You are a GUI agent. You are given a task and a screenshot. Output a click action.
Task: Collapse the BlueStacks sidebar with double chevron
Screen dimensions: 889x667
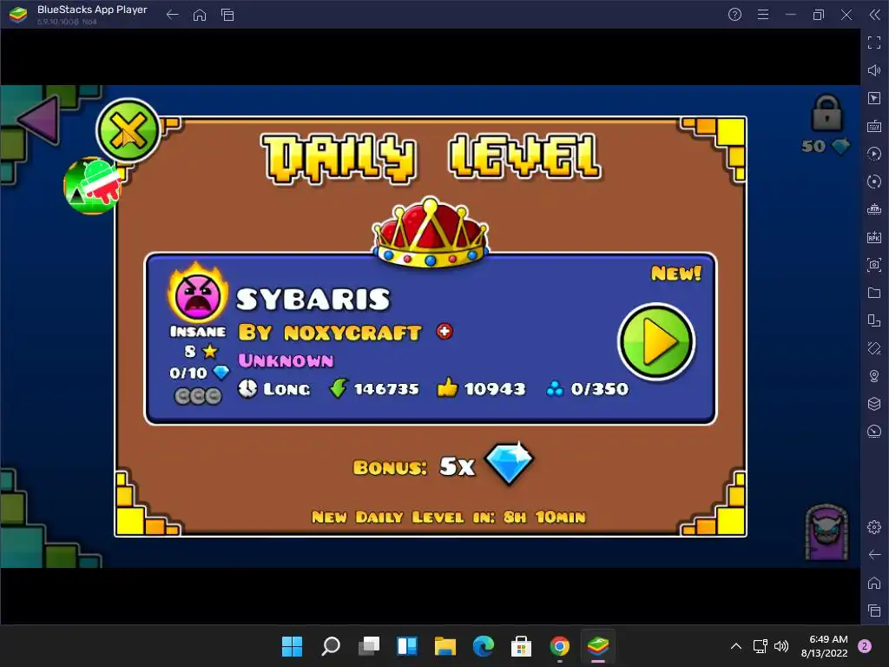click(875, 15)
